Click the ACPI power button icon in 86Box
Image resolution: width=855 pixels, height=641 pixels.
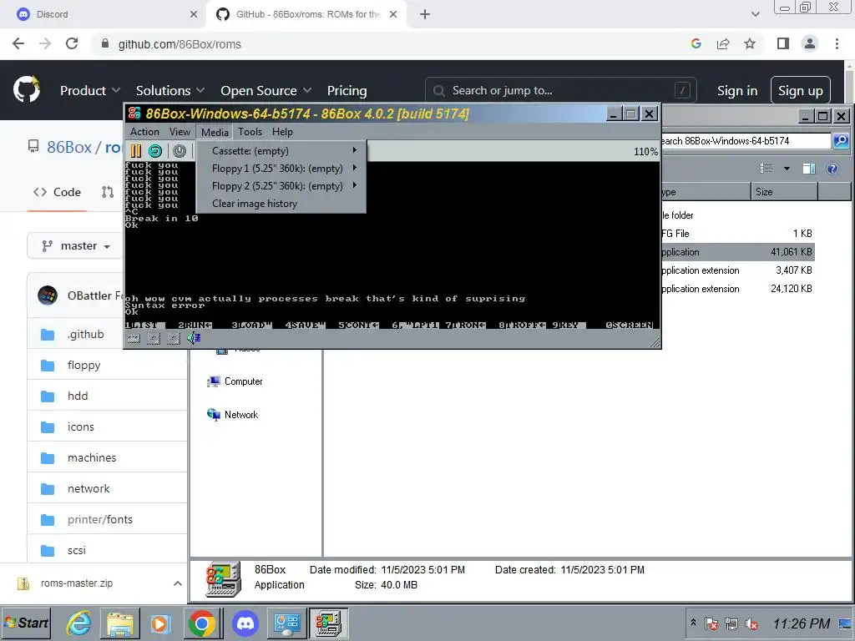pos(180,151)
